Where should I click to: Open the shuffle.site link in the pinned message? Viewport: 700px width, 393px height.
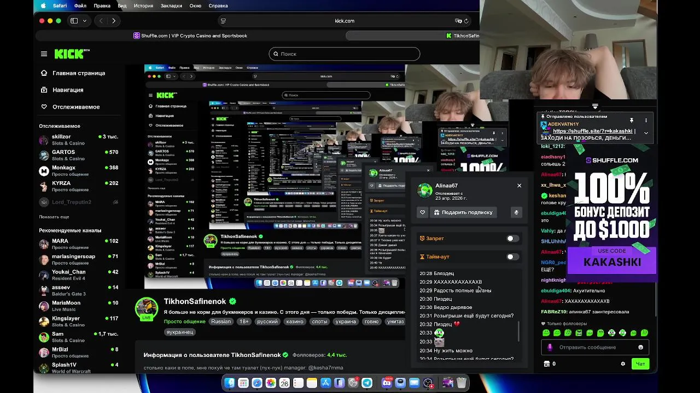(593, 131)
